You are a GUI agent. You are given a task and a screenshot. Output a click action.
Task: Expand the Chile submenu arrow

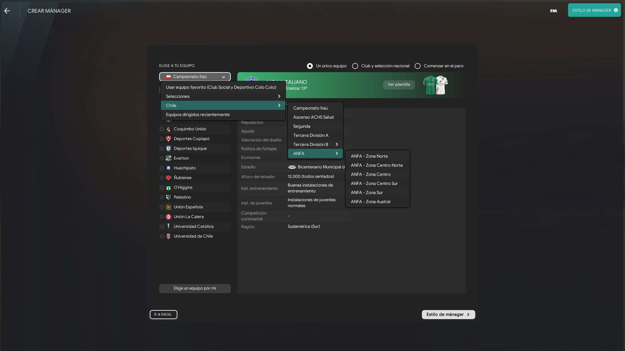pos(279,105)
